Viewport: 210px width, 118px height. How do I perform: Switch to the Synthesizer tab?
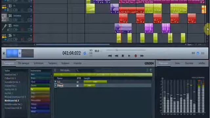tap(39, 63)
